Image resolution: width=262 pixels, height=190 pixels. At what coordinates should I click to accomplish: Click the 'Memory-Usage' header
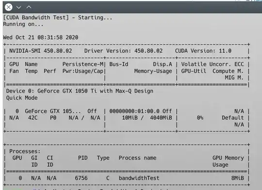153,71
